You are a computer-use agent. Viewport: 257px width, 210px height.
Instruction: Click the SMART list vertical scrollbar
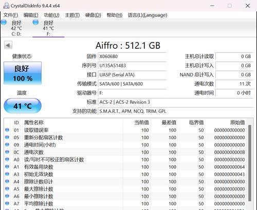pos(250,163)
